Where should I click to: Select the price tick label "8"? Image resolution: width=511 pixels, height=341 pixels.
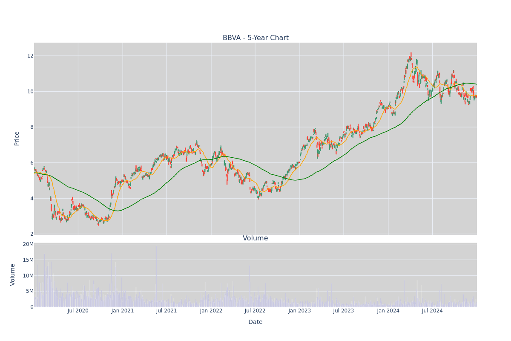point(32,127)
